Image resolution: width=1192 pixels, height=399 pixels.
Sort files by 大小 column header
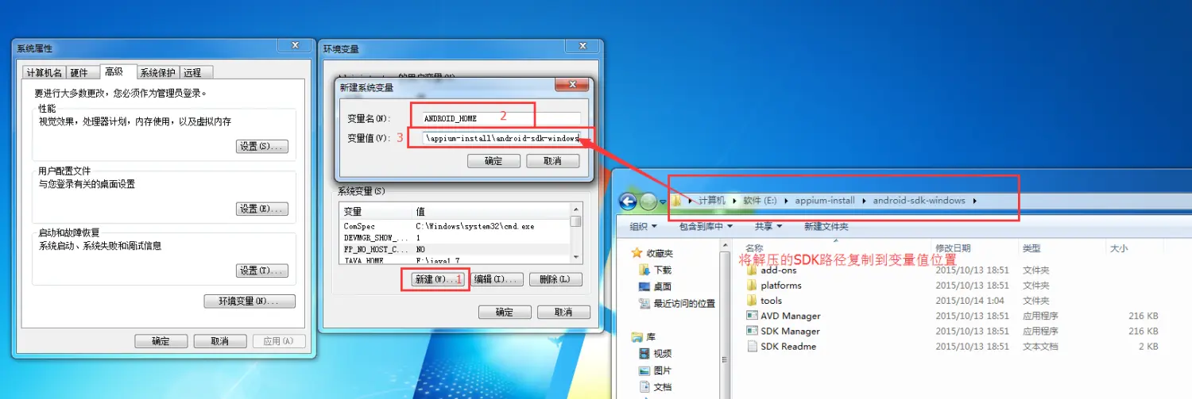(1118, 248)
